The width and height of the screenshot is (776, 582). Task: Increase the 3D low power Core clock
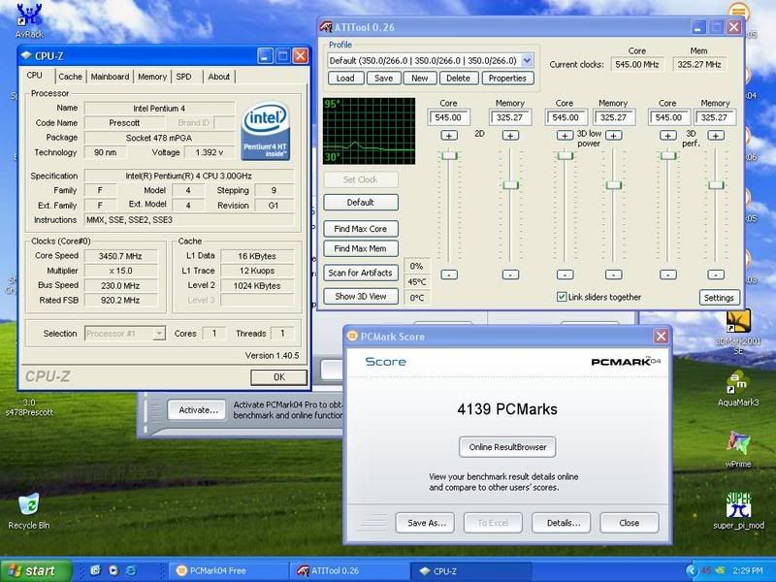click(x=565, y=135)
